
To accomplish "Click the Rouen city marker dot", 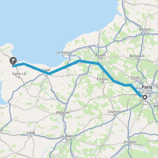I will 100,58.
